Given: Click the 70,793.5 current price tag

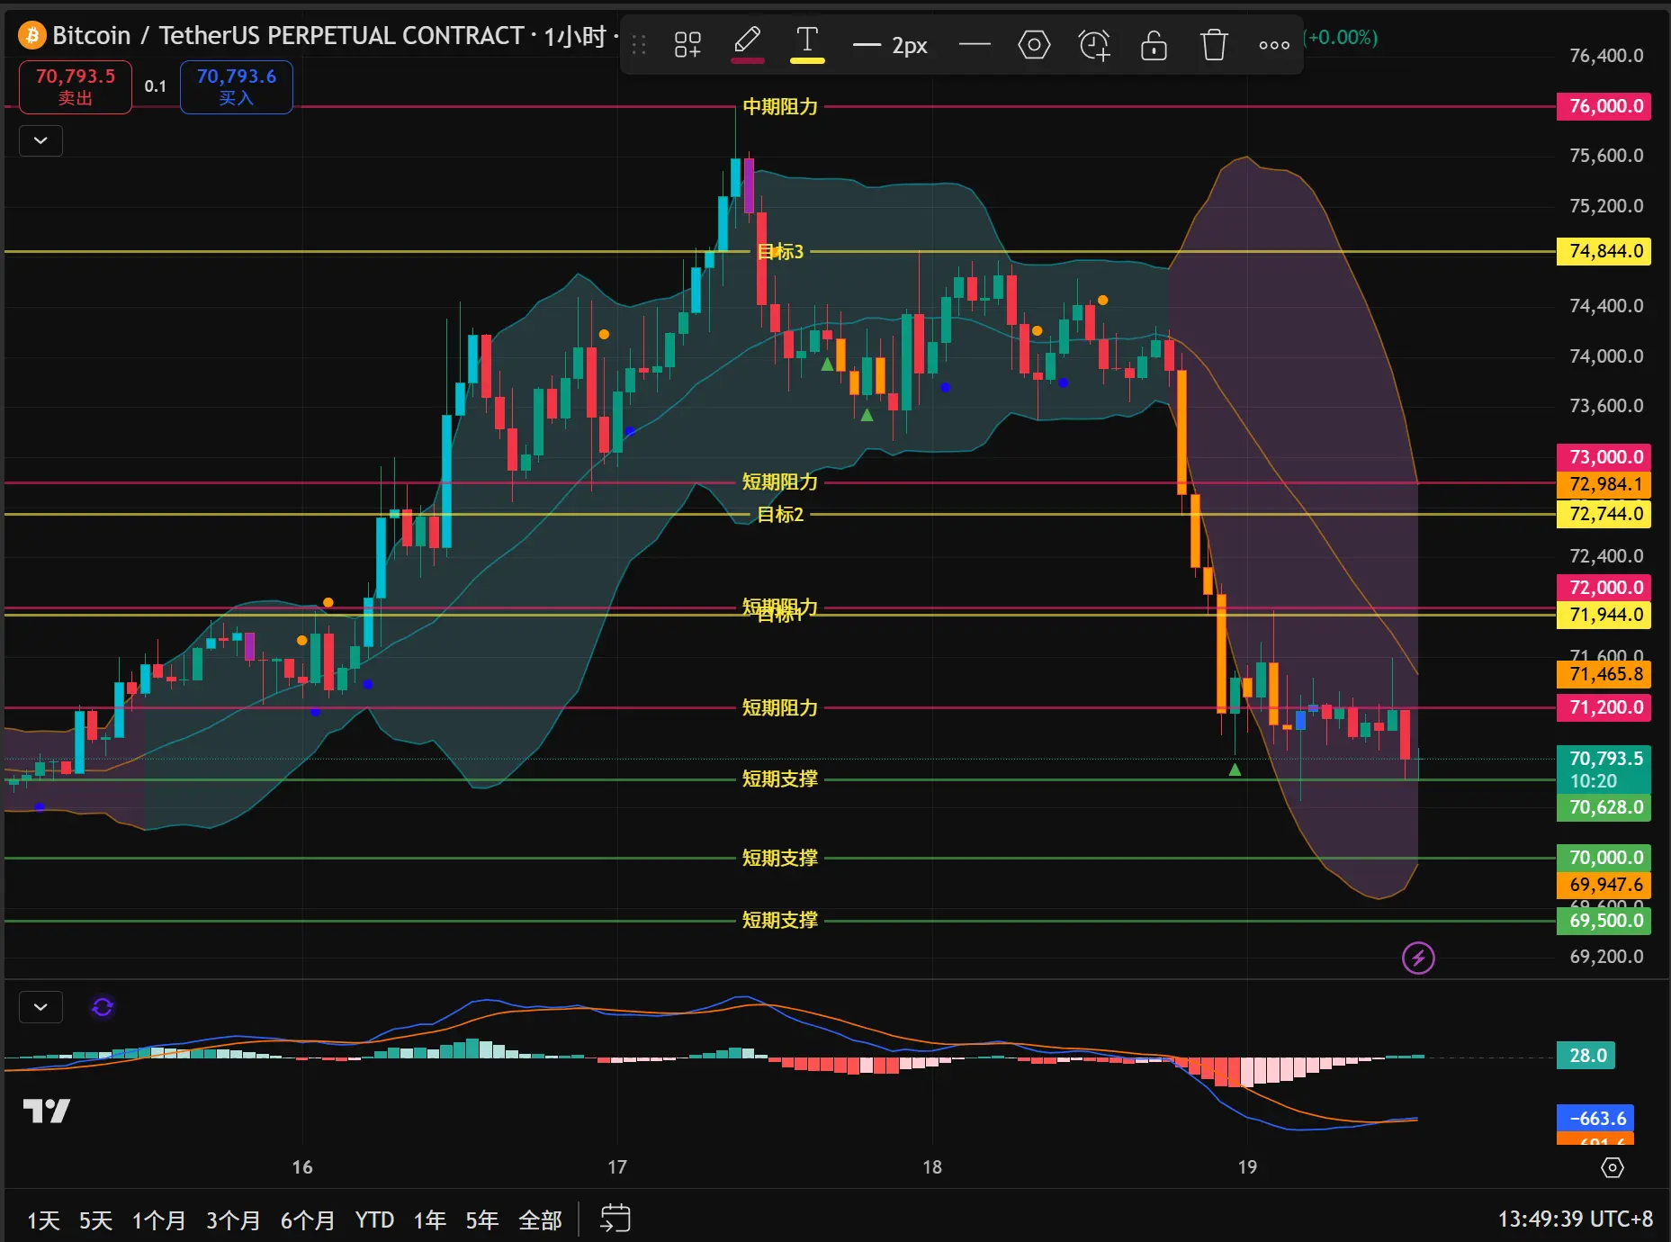Looking at the screenshot, I should point(1604,769).
